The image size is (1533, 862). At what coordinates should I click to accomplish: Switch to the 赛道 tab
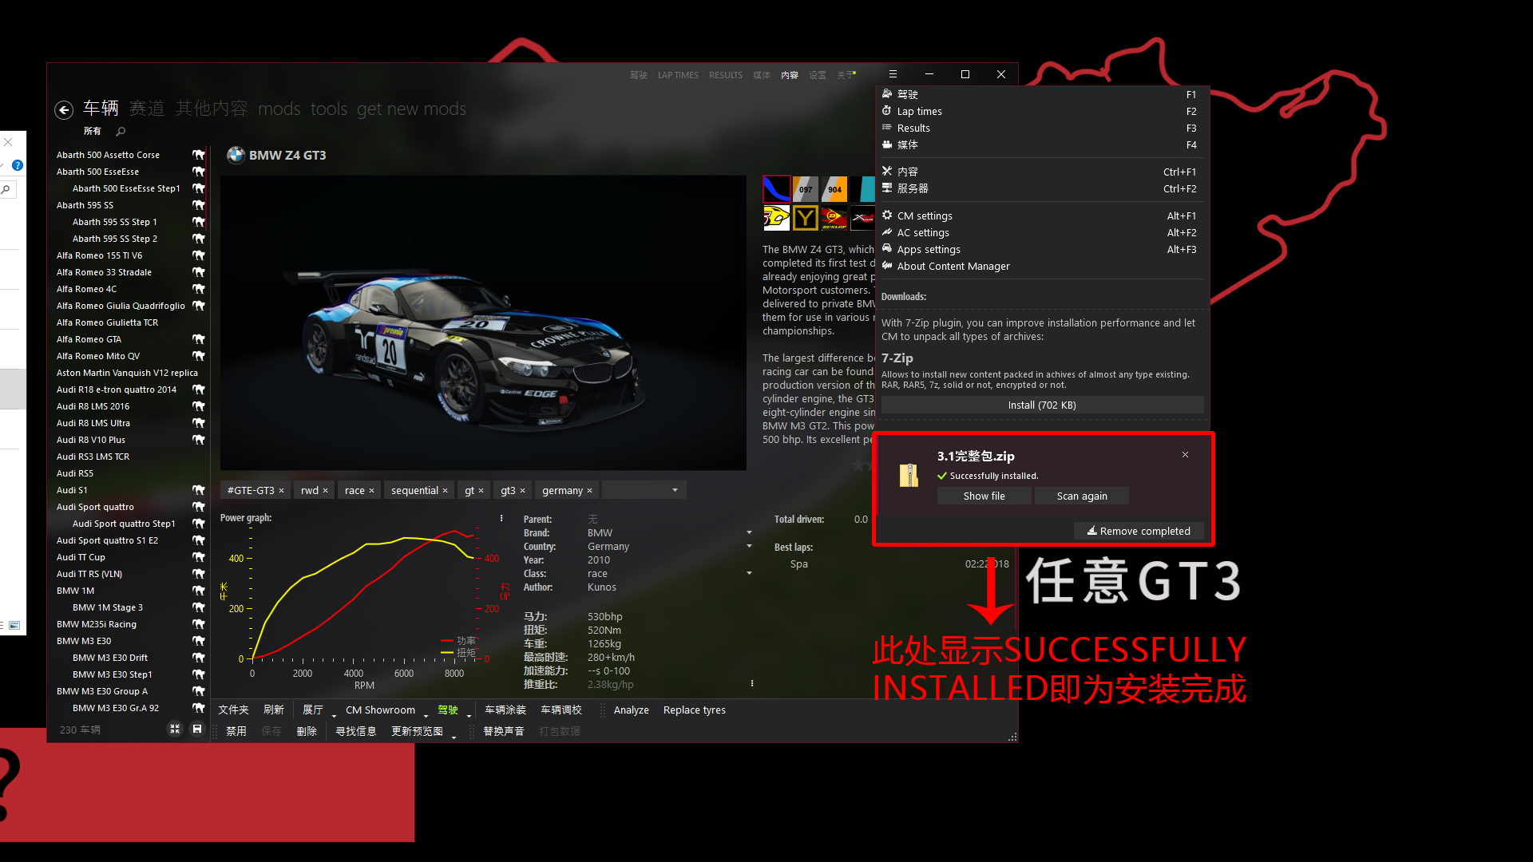[x=147, y=109]
